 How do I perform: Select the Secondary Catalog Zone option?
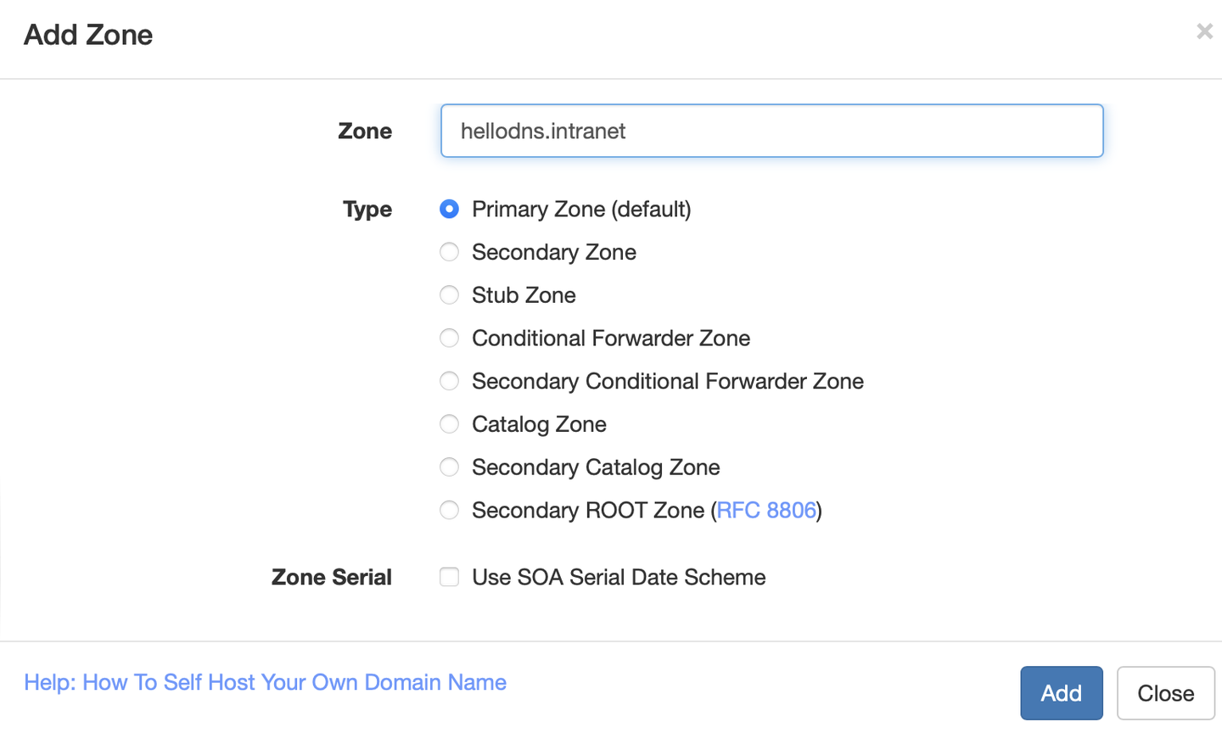(449, 467)
